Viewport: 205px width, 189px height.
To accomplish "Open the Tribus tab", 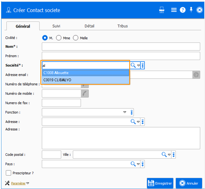I will click(123, 26).
